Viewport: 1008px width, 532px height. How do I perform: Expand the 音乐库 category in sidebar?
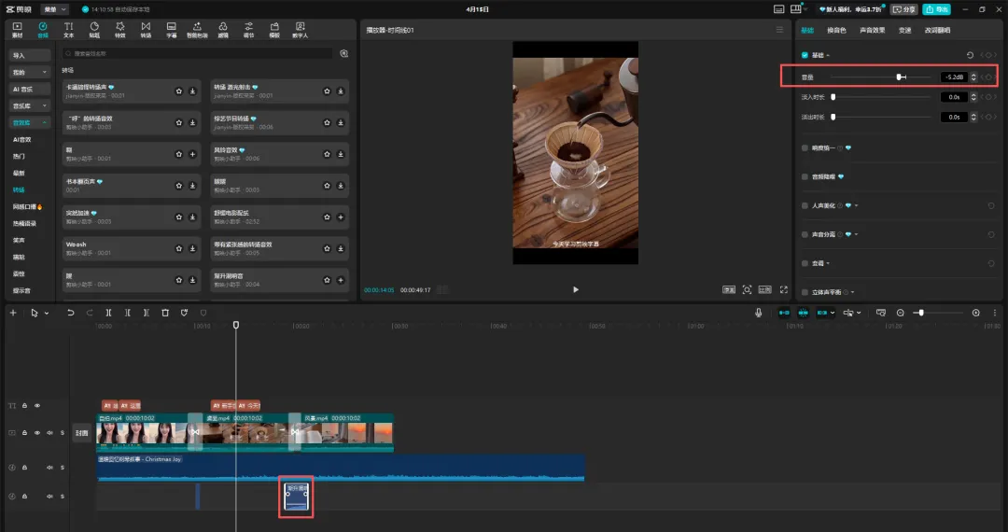30,105
